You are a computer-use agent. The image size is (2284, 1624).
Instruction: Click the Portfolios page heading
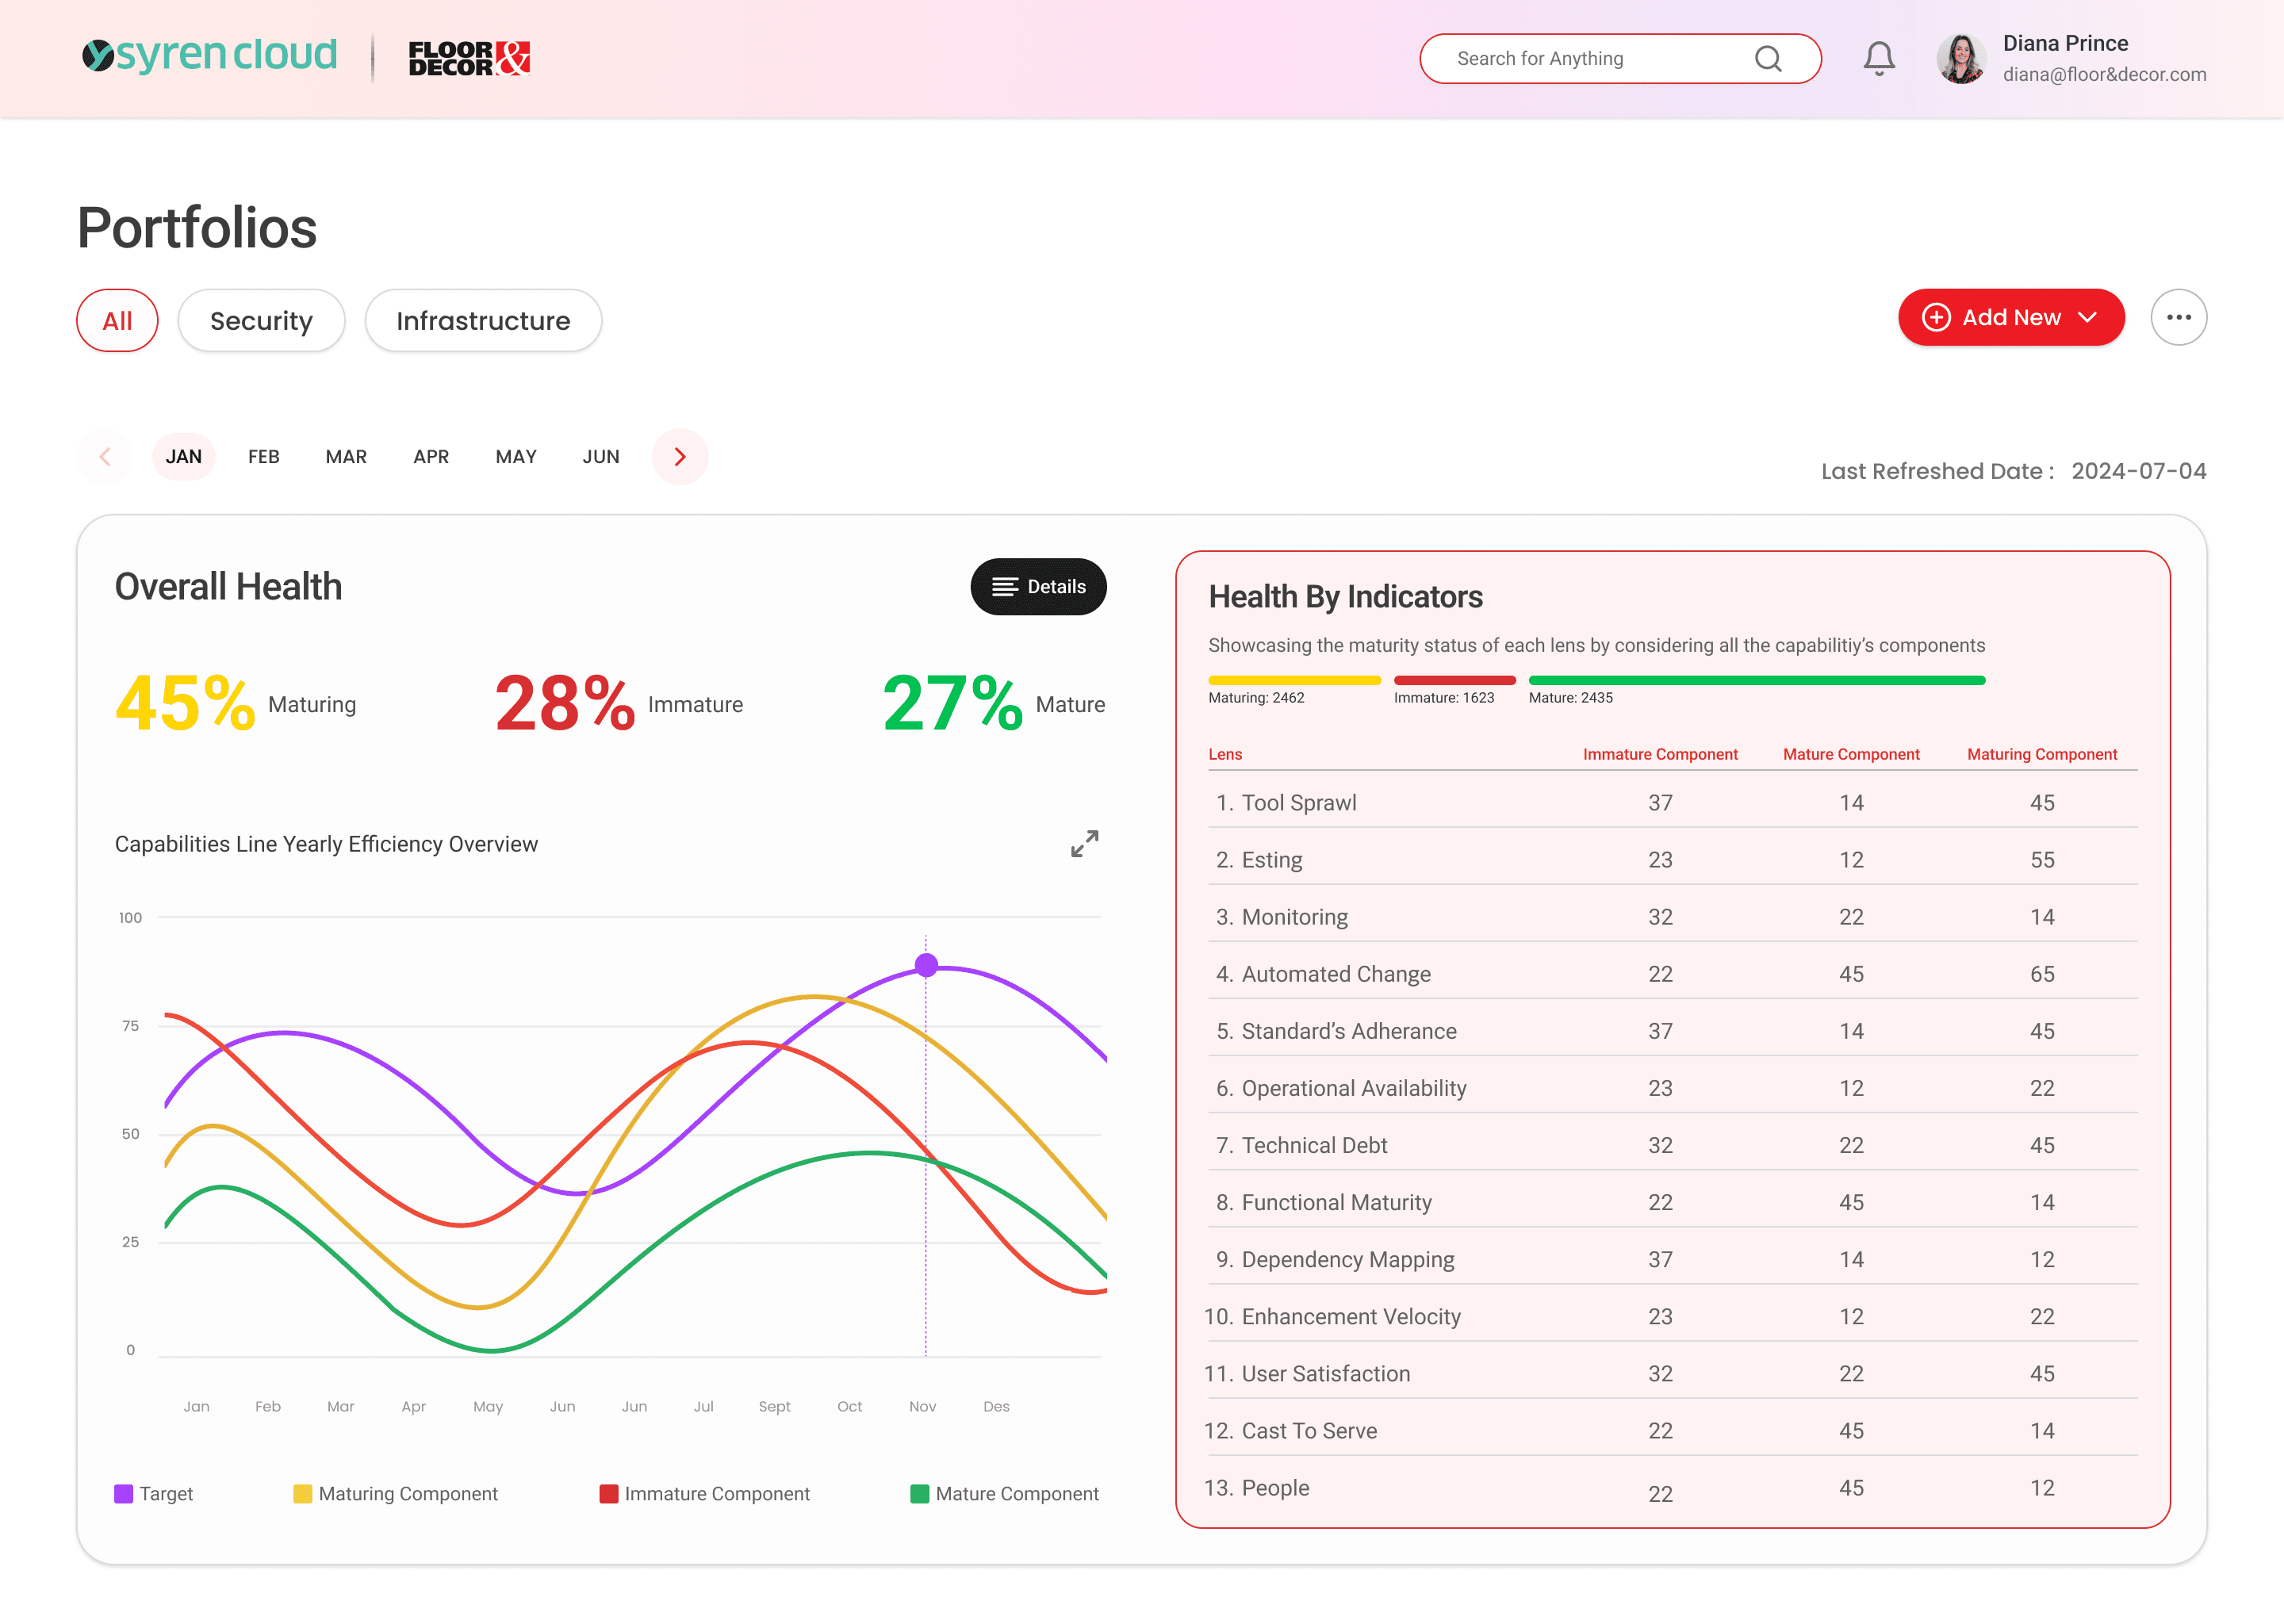click(197, 228)
